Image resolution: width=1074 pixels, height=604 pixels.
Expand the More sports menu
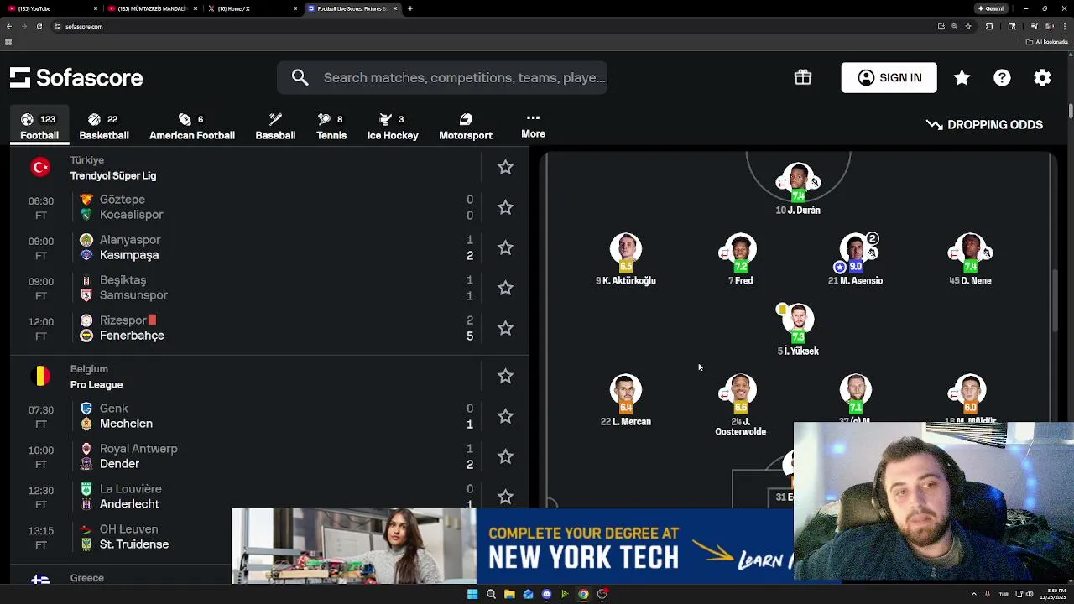pos(533,126)
